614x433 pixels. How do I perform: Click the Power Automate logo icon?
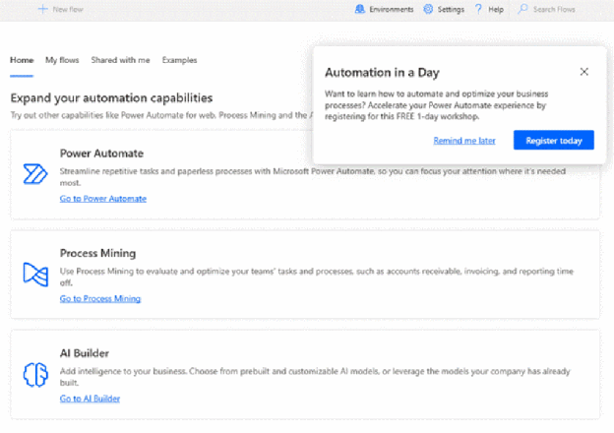pyautogui.click(x=35, y=174)
